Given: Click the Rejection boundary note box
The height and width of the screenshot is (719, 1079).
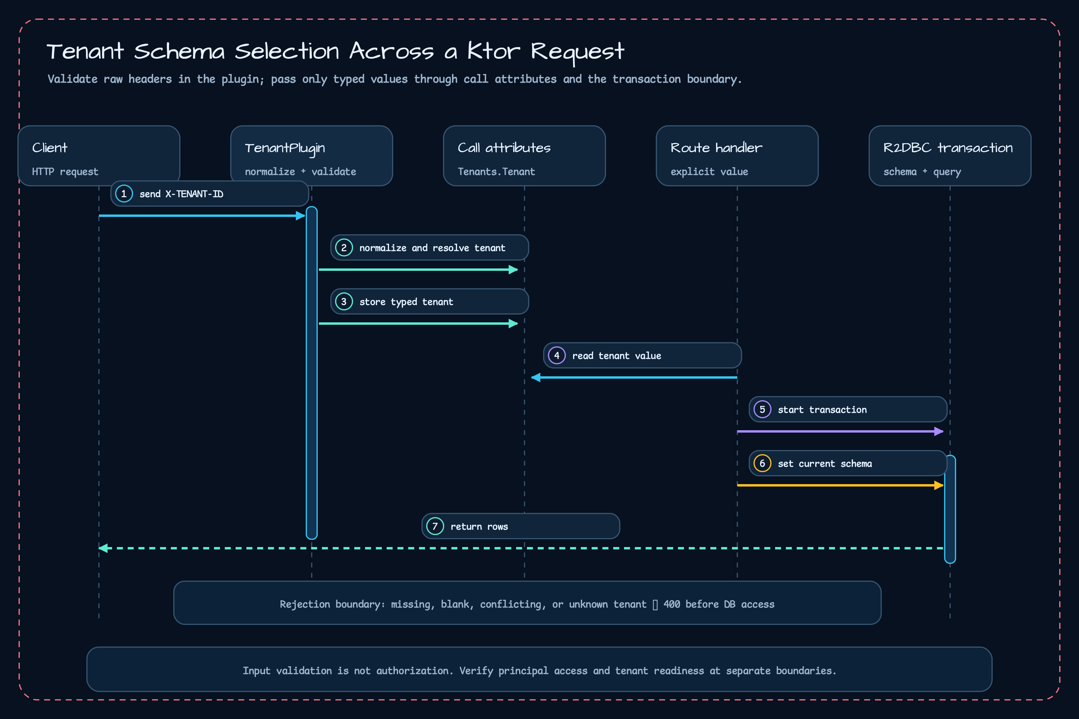Looking at the screenshot, I should click(527, 603).
